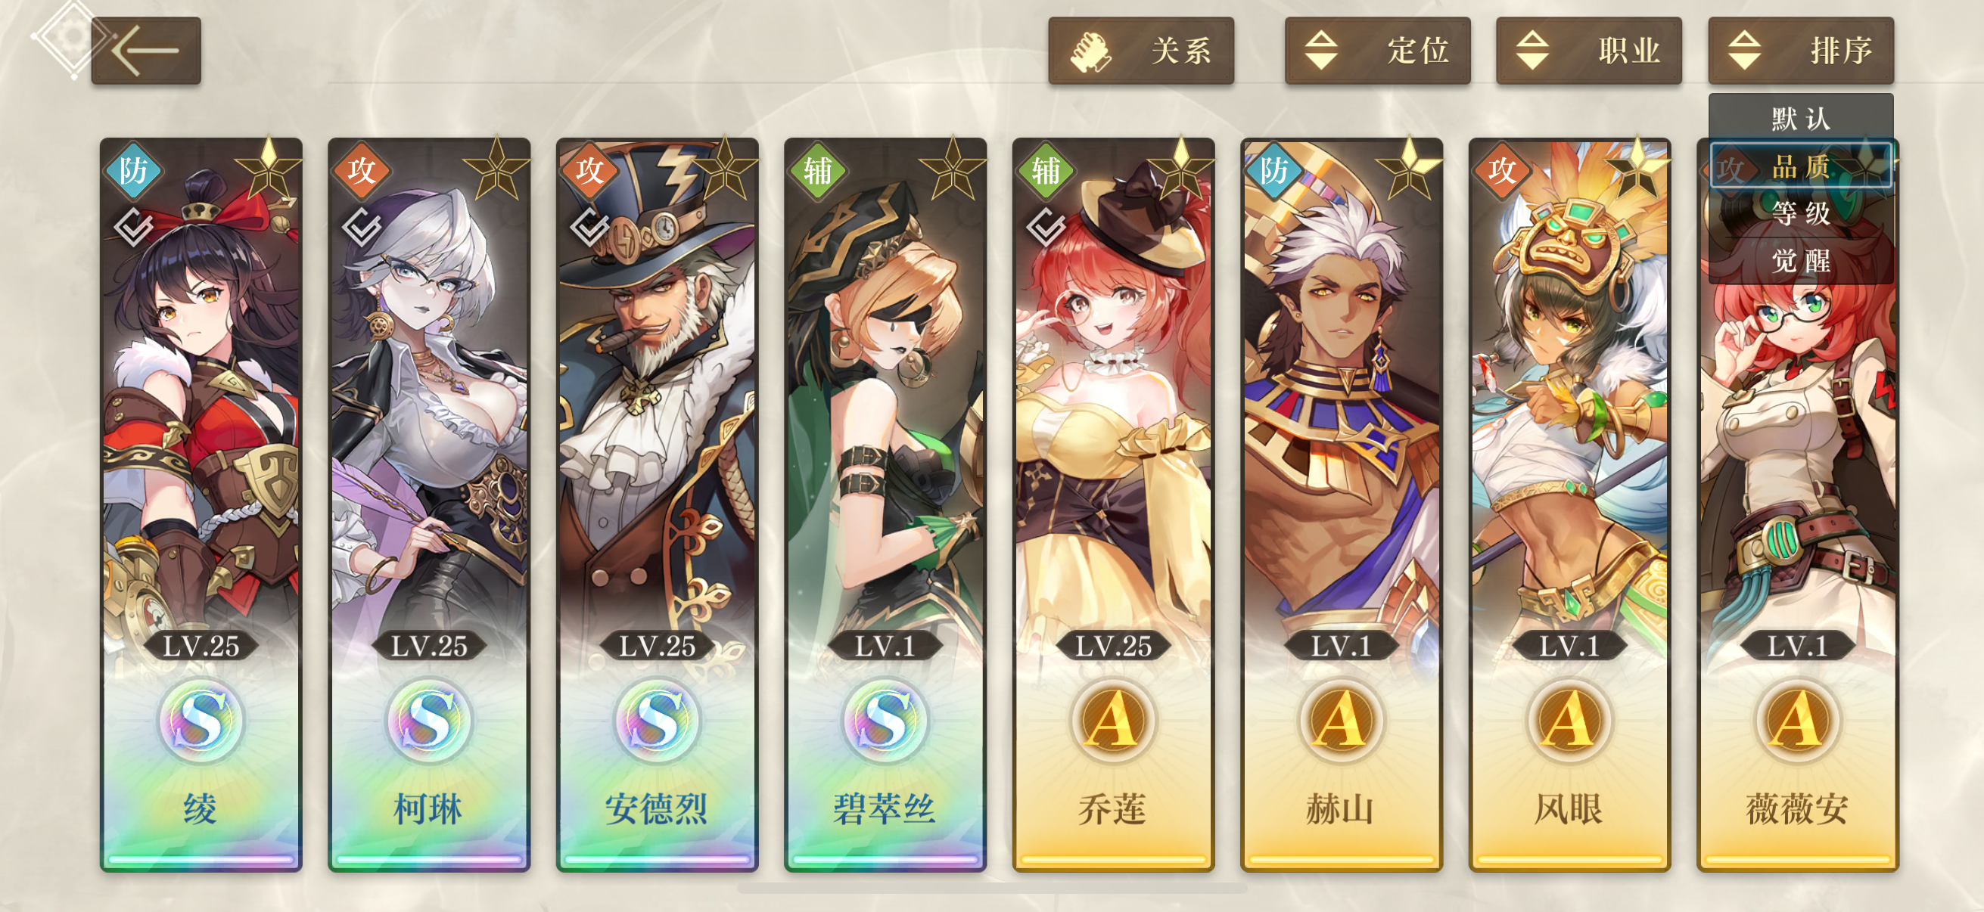Screen dimensions: 1984x912
Task: Toggle the checkmark on 乔莲's card
Action: coord(1046,226)
